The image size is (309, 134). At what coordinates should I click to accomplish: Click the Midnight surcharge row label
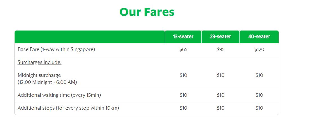click(x=39, y=75)
